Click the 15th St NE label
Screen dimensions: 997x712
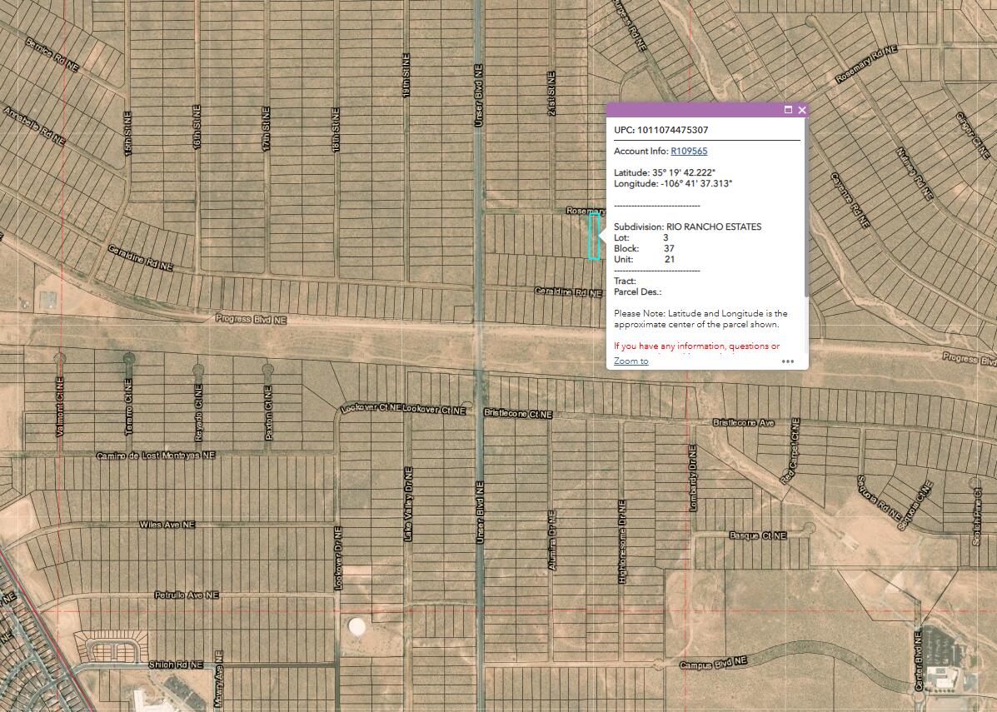click(127, 133)
